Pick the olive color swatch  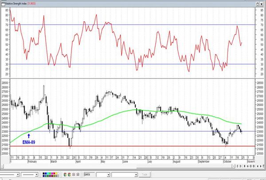pyautogui.click(x=54, y=176)
